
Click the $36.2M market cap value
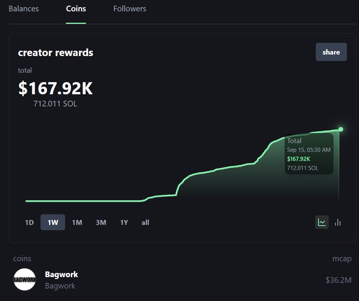[x=339, y=280]
